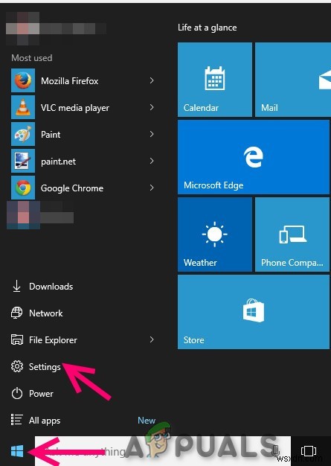Click the File Explorer folder icon
Image resolution: width=331 pixels, height=466 pixels.
pos(17,339)
